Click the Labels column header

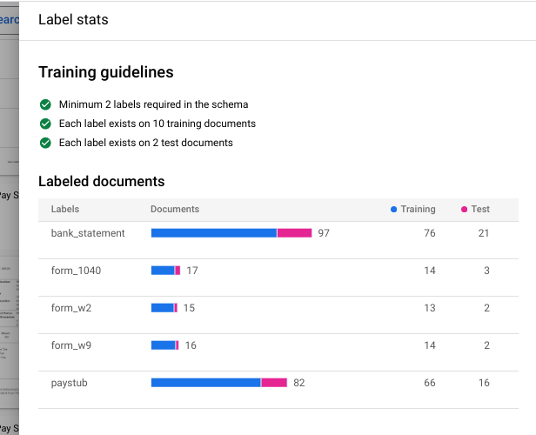tap(65, 210)
